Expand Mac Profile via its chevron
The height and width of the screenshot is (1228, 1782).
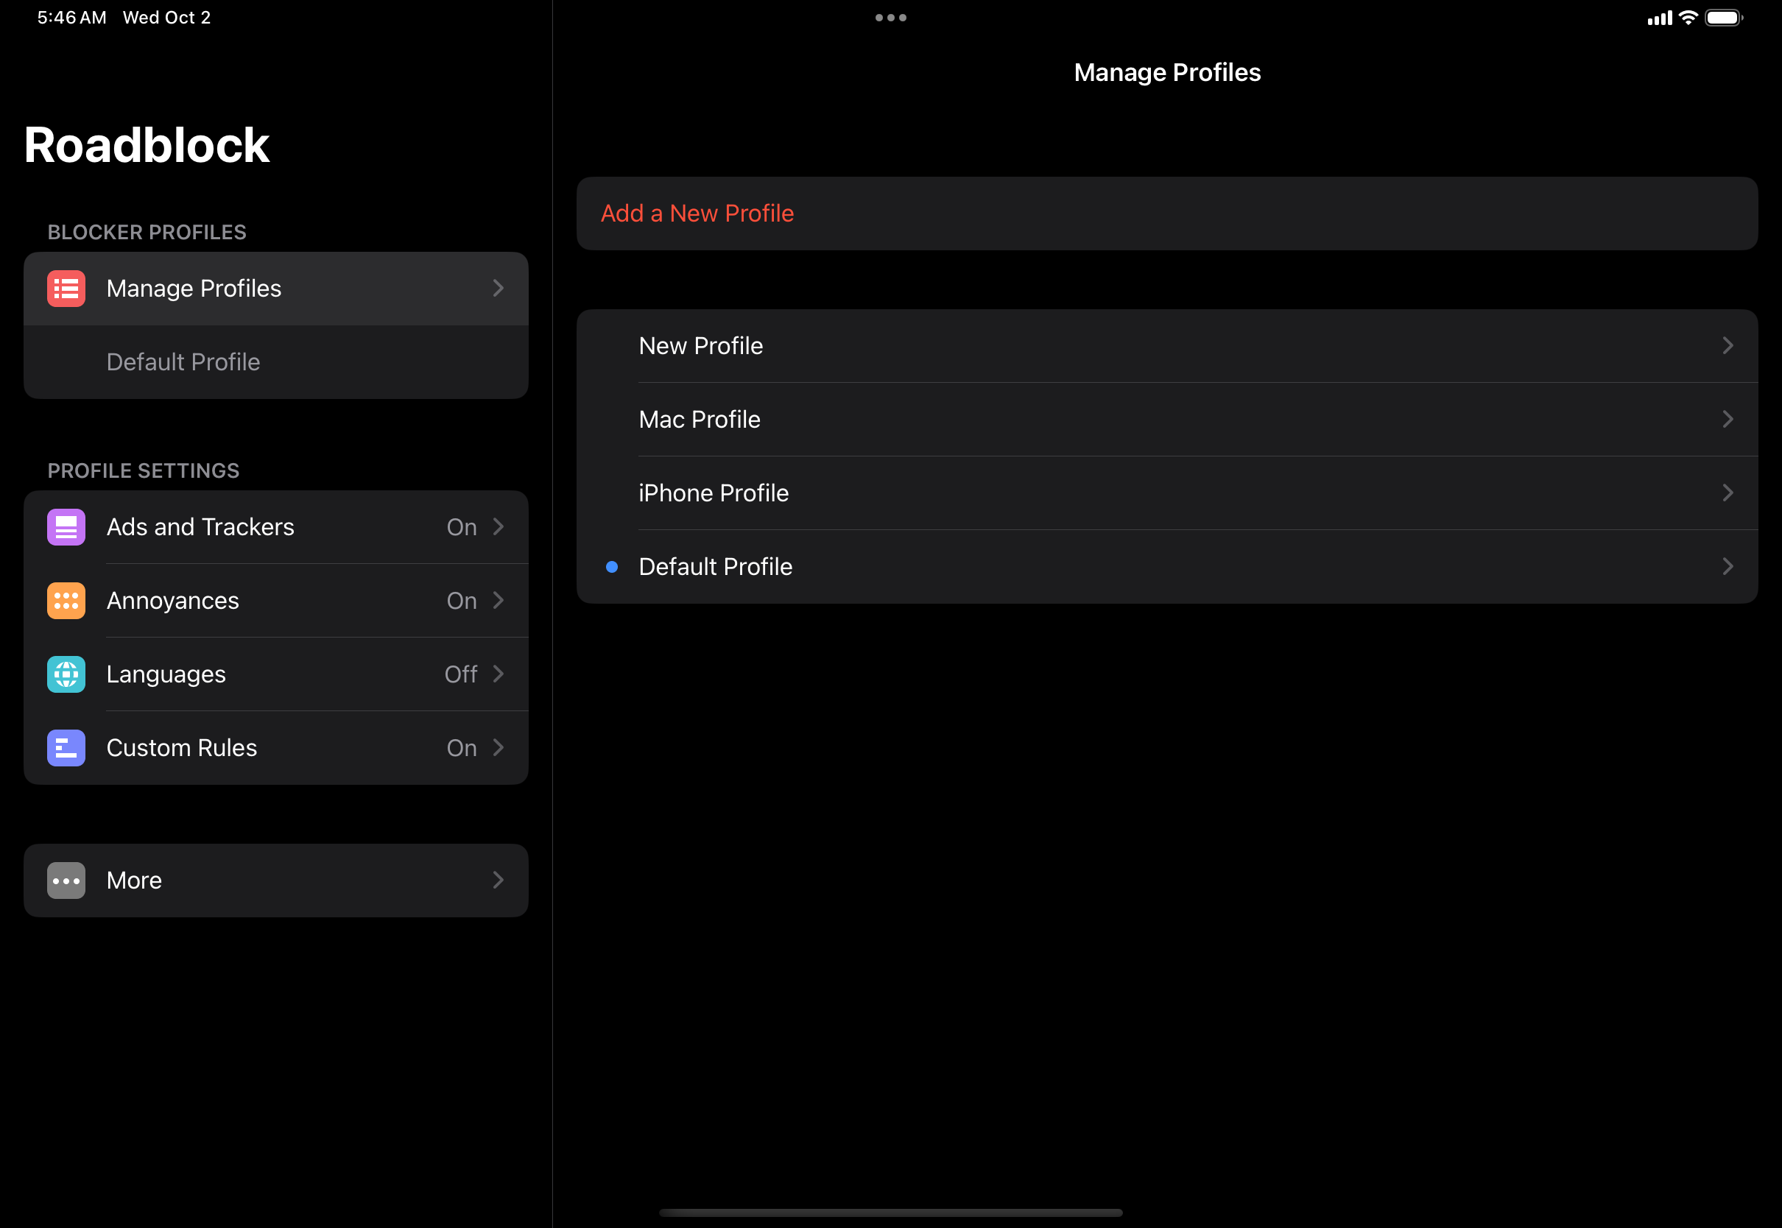click(1728, 420)
